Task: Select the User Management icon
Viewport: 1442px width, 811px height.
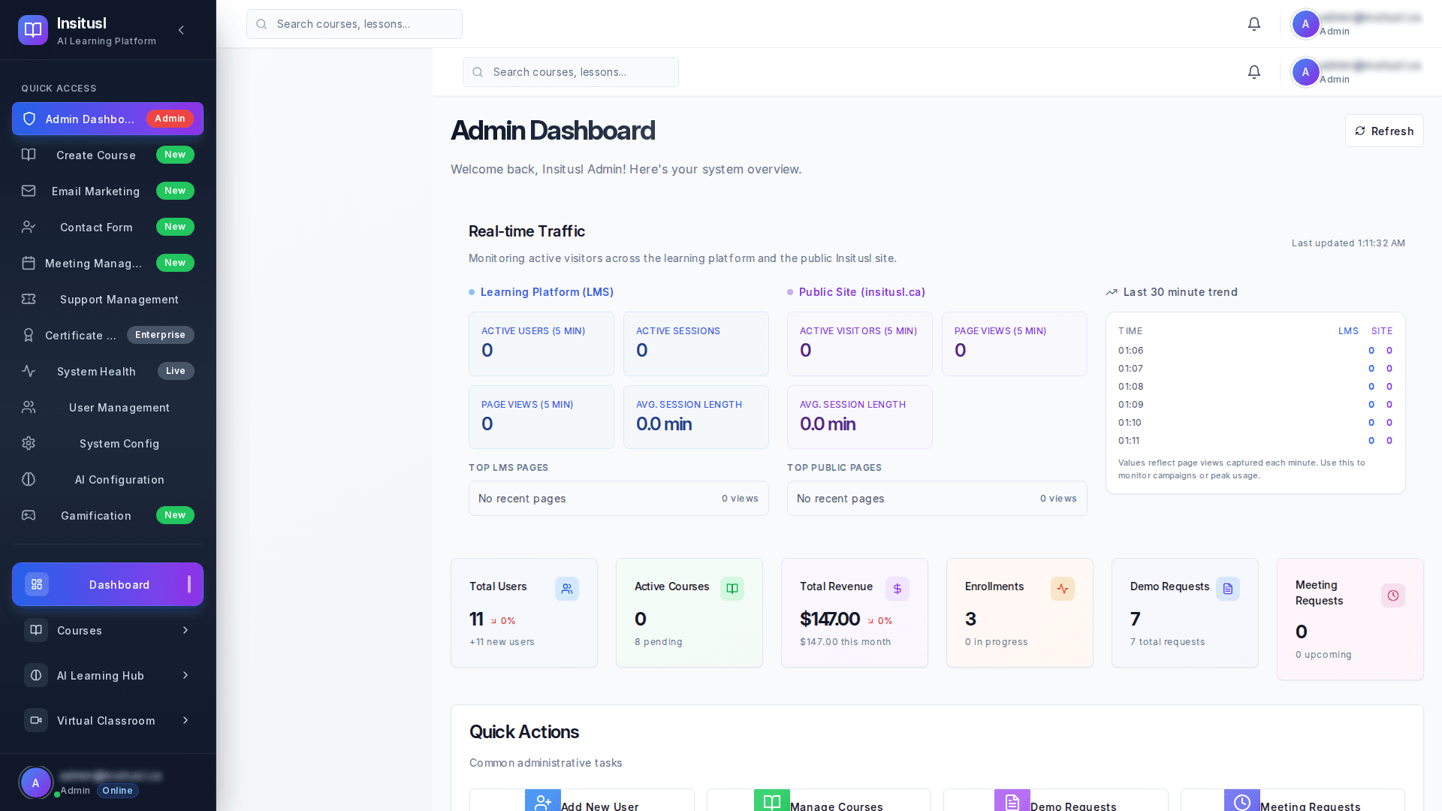Action: pos(29,407)
